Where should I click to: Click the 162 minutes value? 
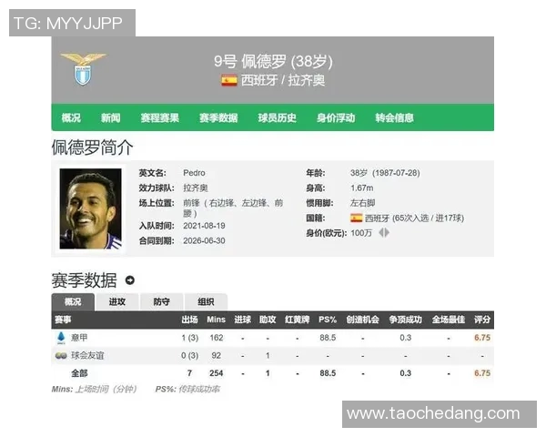tap(217, 338)
